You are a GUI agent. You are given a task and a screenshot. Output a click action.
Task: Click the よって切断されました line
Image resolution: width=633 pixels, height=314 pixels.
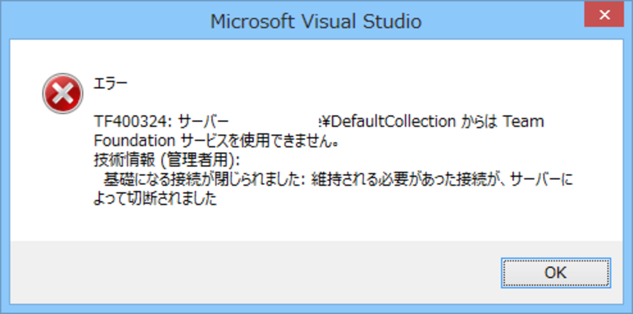click(x=155, y=199)
